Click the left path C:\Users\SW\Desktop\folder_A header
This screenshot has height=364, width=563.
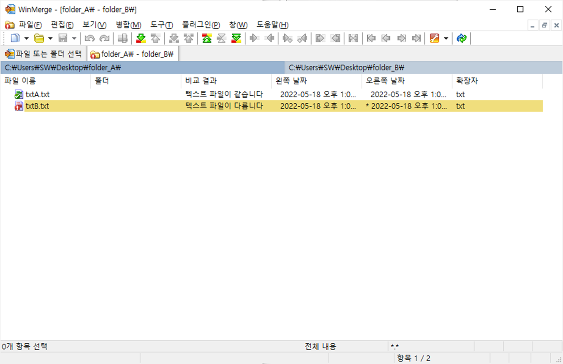point(142,68)
